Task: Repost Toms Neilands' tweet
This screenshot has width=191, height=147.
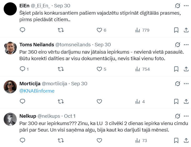Action: (x=61, y=69)
